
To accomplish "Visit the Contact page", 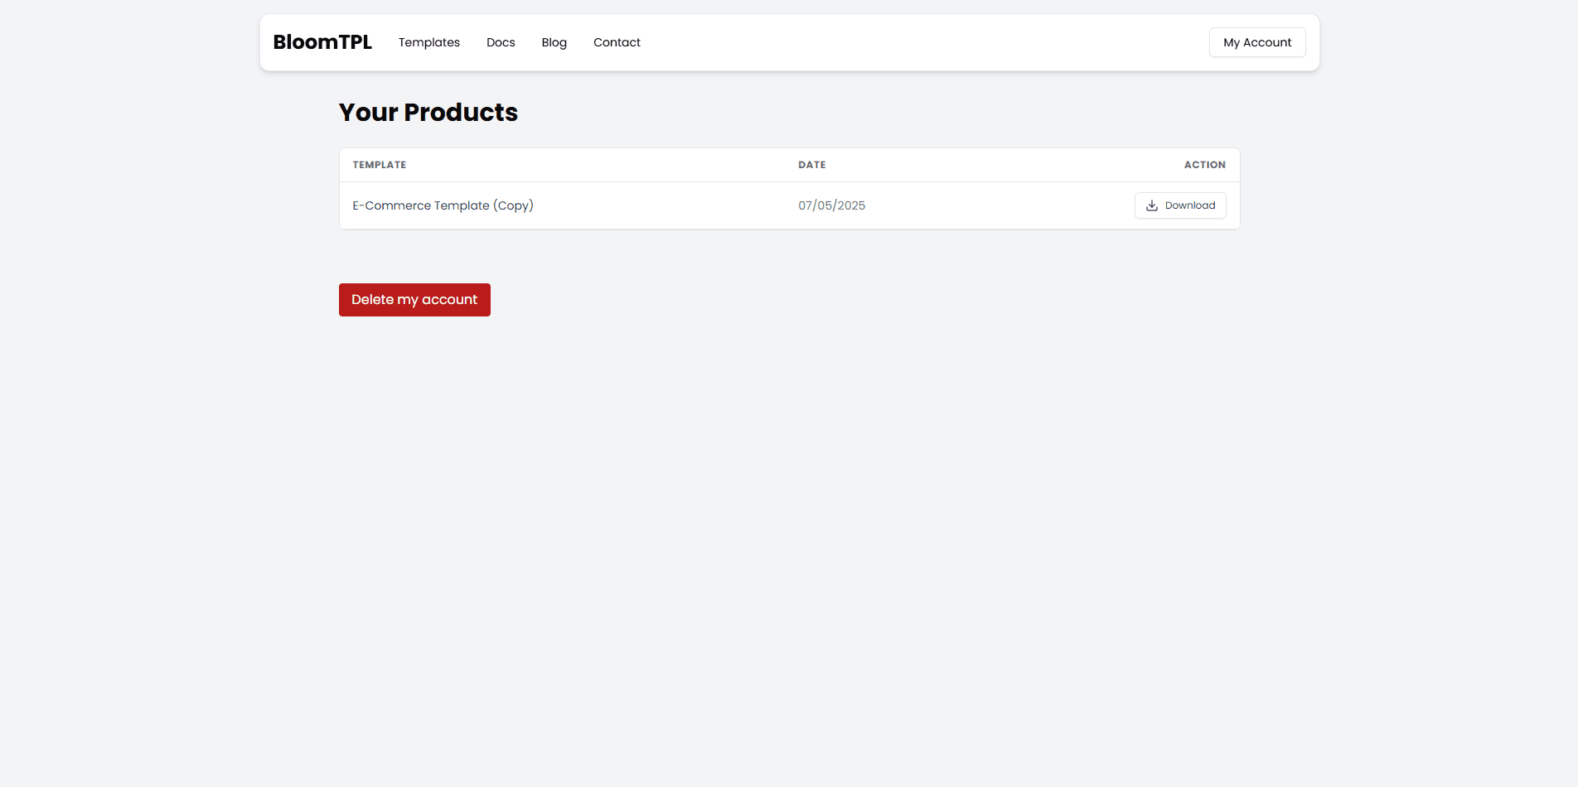I will [617, 42].
